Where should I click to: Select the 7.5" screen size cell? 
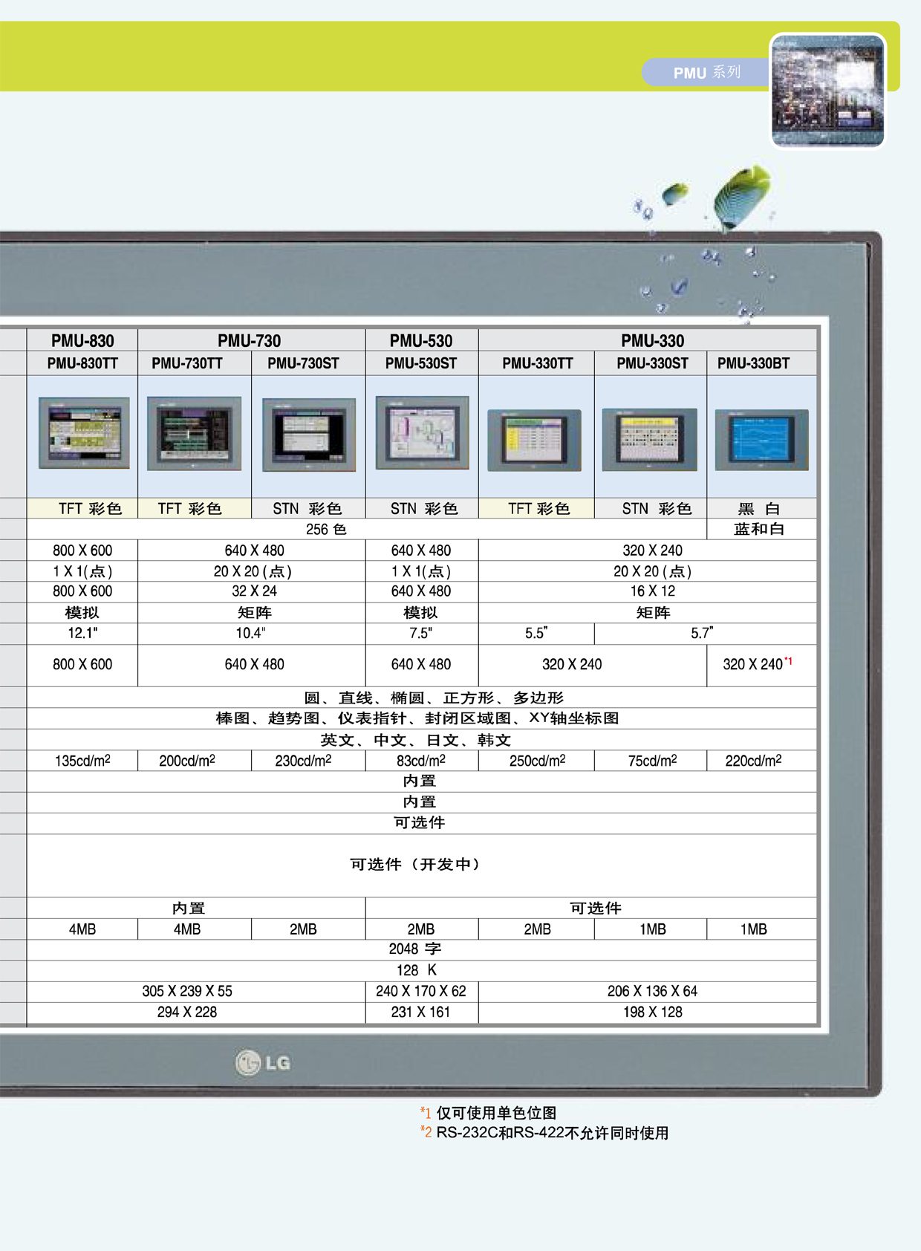pyautogui.click(x=420, y=633)
